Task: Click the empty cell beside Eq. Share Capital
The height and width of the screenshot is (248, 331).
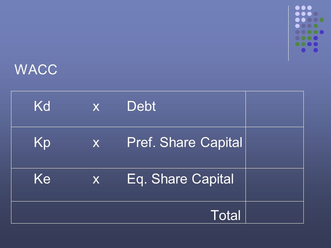Action: 275,185
